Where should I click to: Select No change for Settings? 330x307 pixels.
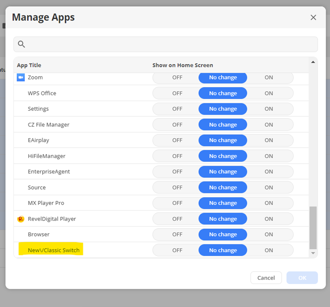point(223,109)
